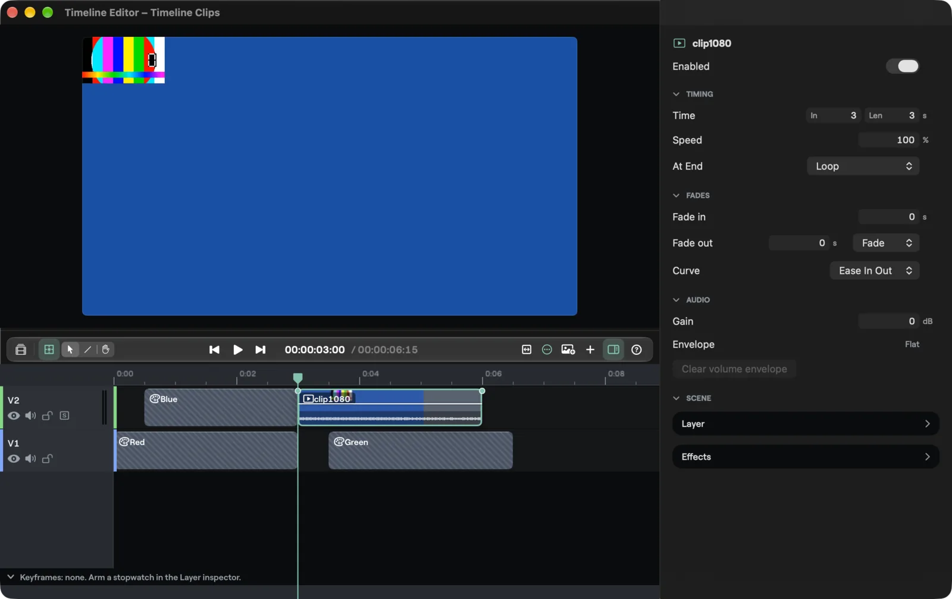Open the Curve Ease In Out dropdown
The image size is (952, 599).
875,270
